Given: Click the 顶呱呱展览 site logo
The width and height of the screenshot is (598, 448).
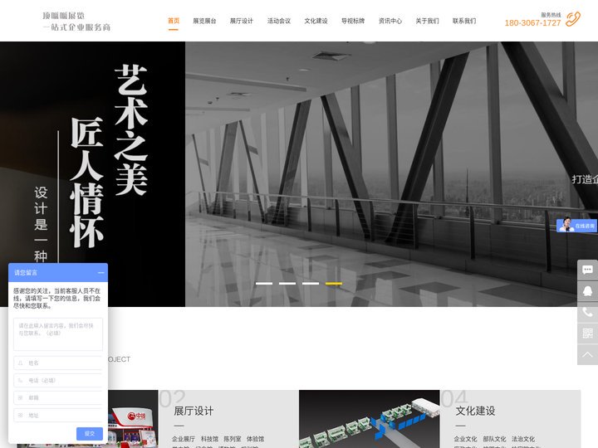Looking at the screenshot, I should coord(76,22).
